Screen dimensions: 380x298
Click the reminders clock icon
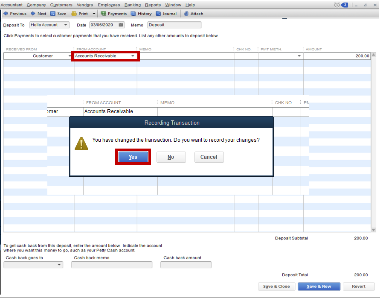coord(337,5)
